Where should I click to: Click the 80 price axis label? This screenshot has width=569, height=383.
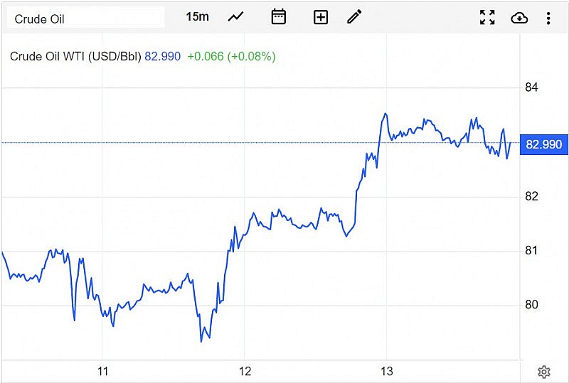(531, 305)
